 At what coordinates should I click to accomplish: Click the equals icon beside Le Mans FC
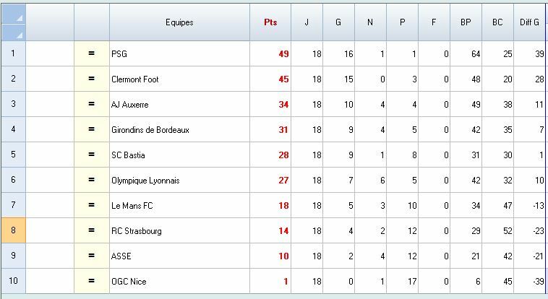pos(91,206)
